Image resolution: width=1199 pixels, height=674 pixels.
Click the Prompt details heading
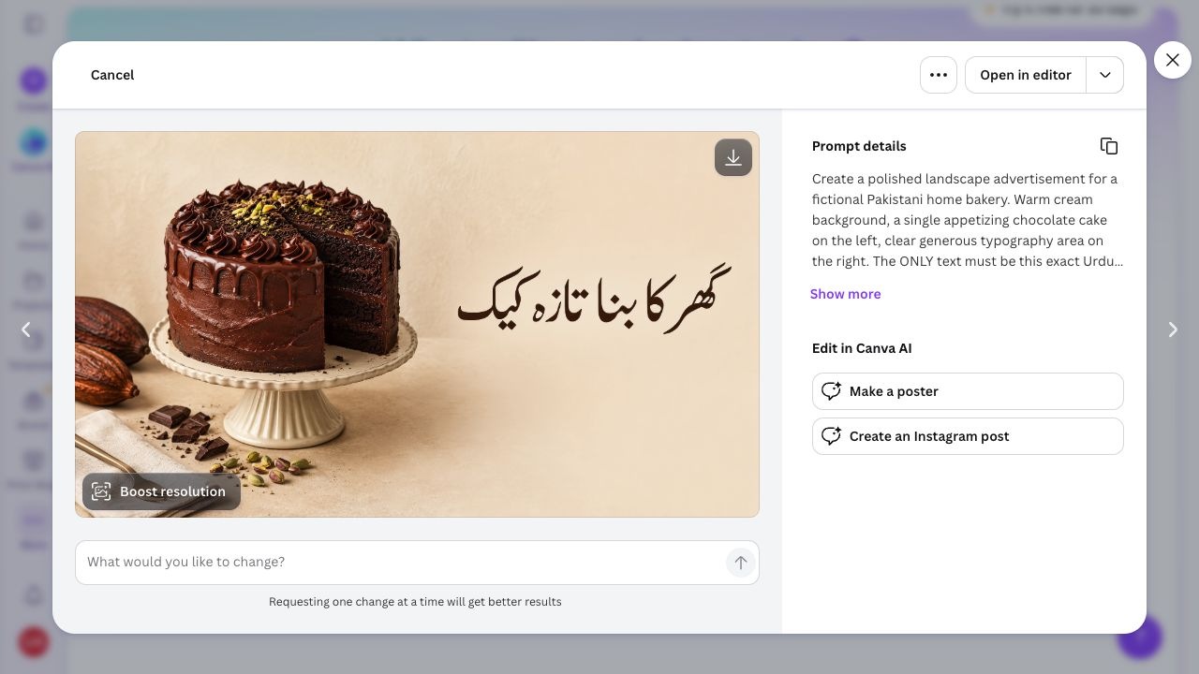[859, 146]
